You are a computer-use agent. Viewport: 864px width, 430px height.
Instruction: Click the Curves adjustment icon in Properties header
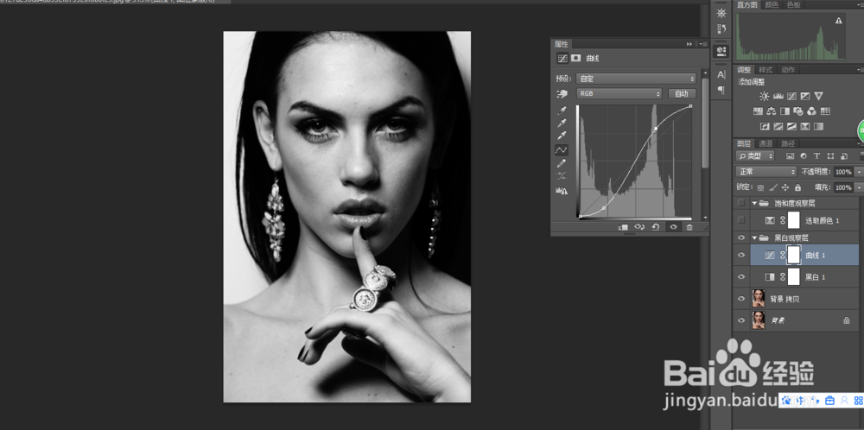pyautogui.click(x=562, y=58)
